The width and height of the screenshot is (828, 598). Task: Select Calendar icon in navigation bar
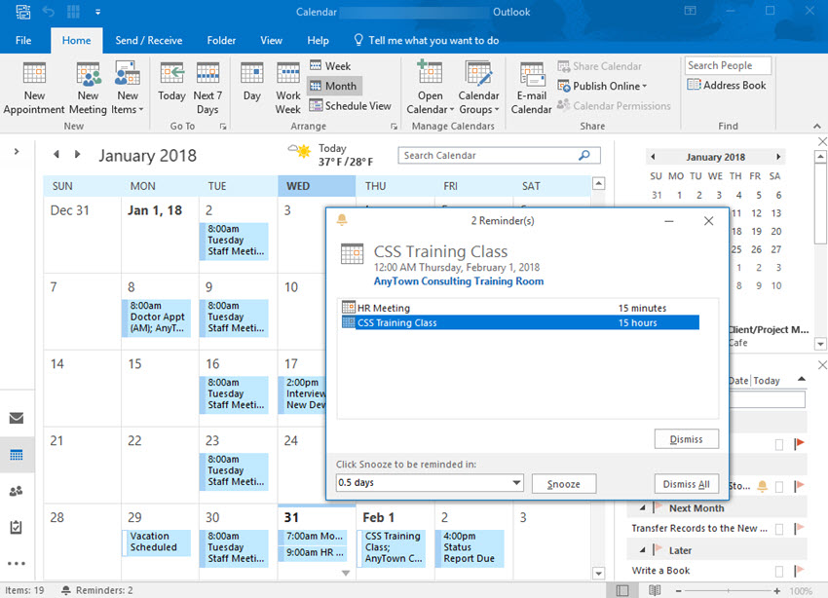point(17,455)
